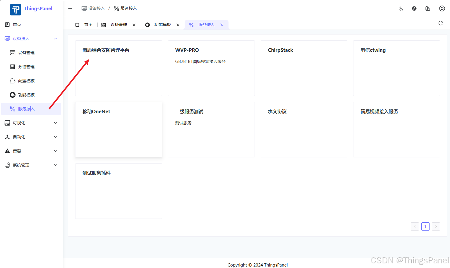The image size is (450, 268).
Task: Open the 测试服务插件 service card
Action: (x=118, y=191)
